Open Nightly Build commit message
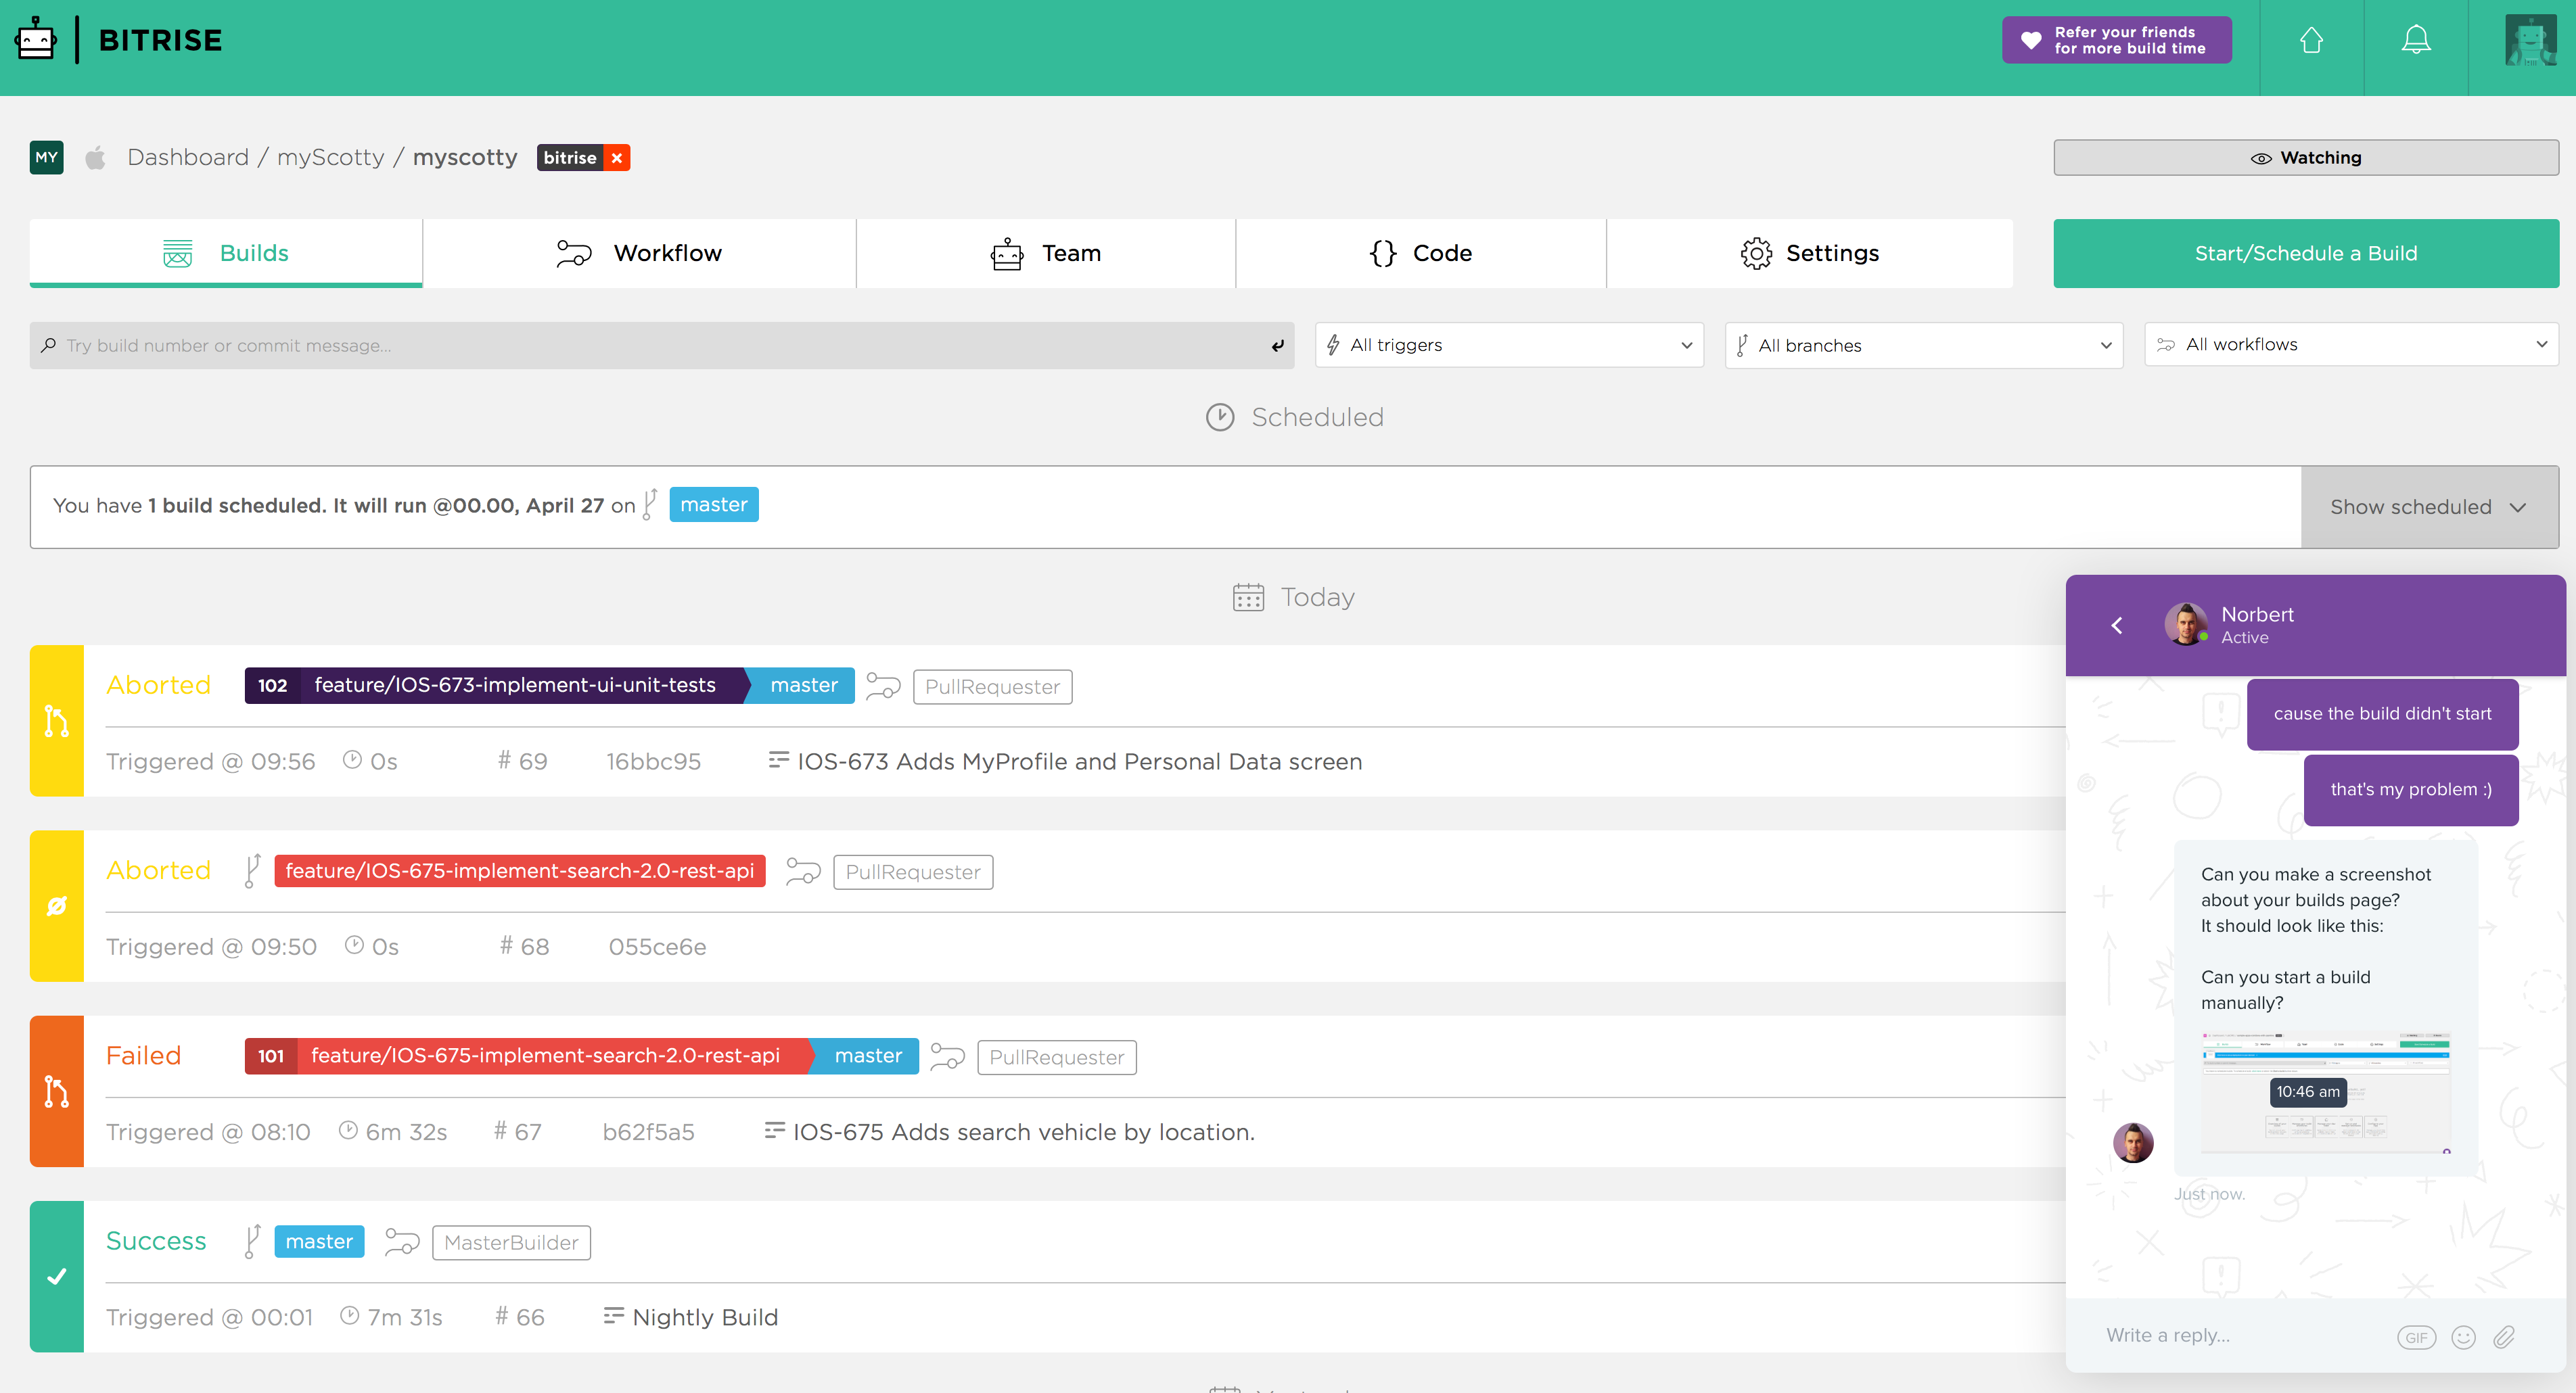 (x=705, y=1317)
